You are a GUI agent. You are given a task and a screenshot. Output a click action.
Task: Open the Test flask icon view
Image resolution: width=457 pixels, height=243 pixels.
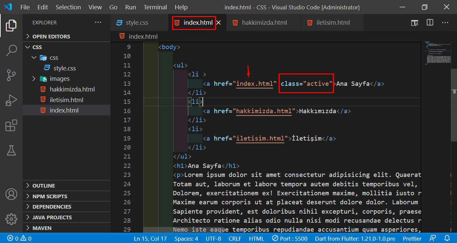(11, 150)
